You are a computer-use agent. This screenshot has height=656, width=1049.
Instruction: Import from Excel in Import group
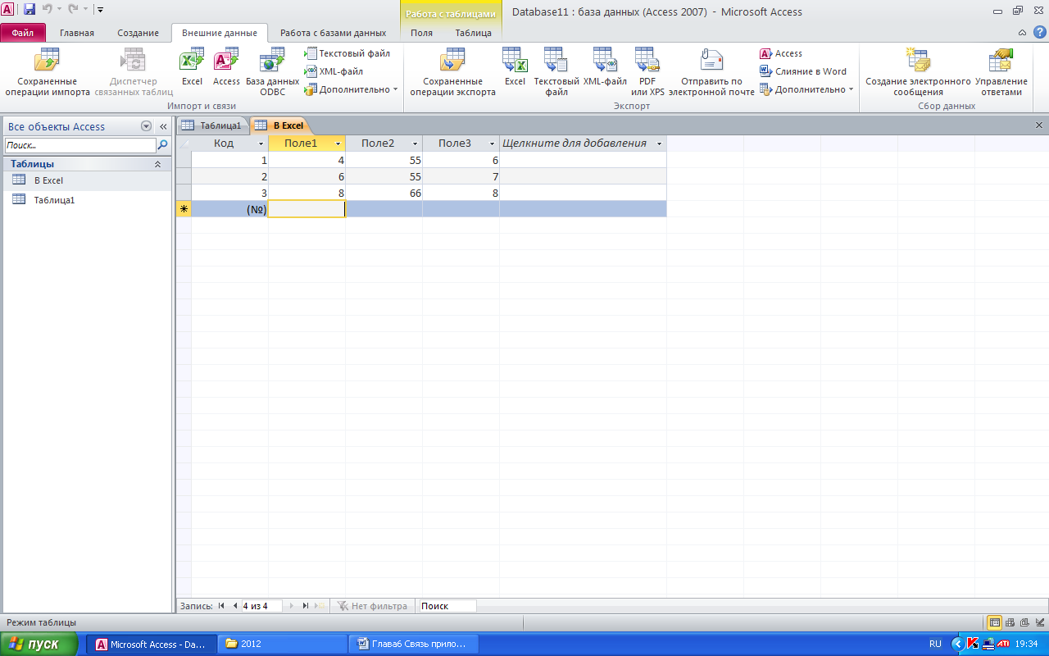192,66
